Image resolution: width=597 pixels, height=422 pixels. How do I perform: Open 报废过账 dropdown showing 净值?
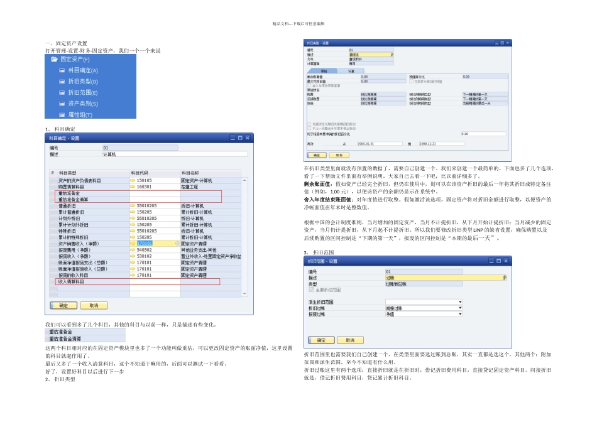pyautogui.click(x=460, y=314)
